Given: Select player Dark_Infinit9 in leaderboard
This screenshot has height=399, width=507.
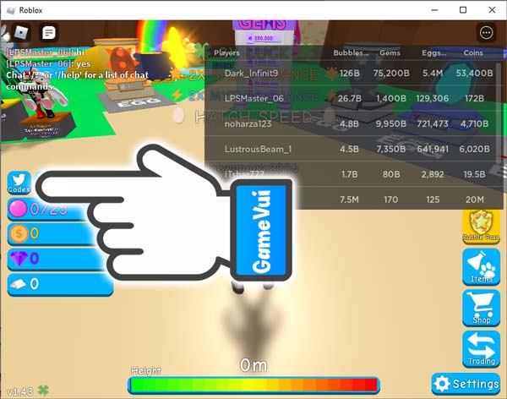Looking at the screenshot, I should [251, 73].
